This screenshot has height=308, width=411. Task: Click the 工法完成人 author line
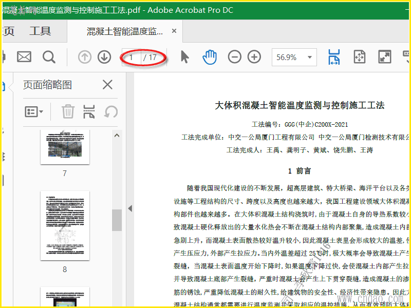pyautogui.click(x=300, y=150)
